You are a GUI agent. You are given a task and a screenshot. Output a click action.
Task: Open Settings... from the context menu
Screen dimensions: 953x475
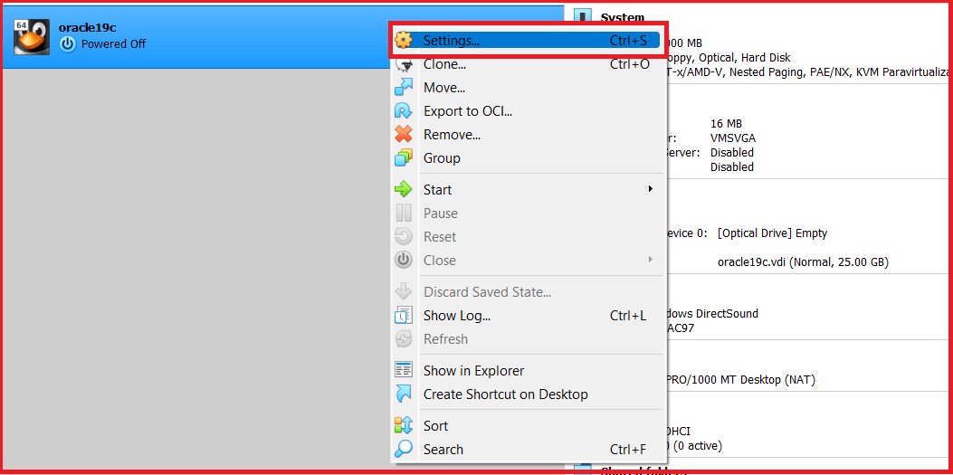coord(527,40)
